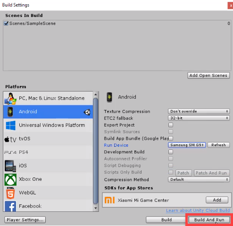Click the Android phone icon in platform list
Viewport: 233px width, 226px height.
coord(10,112)
